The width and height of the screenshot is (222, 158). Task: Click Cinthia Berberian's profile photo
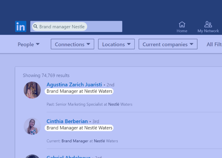pos(32,126)
